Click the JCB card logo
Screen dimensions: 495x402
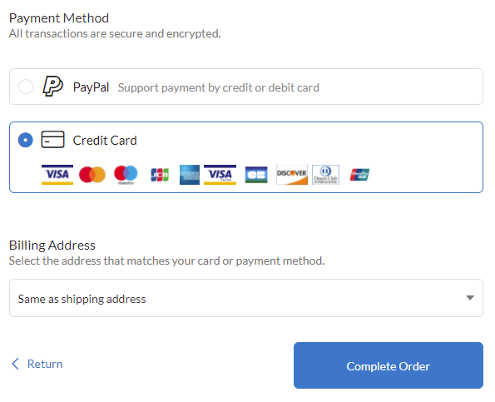[x=160, y=175]
